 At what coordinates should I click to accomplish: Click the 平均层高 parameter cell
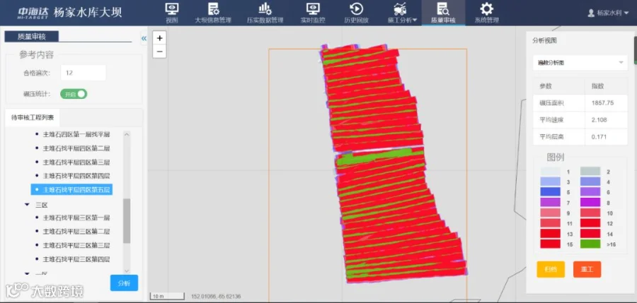(559, 137)
